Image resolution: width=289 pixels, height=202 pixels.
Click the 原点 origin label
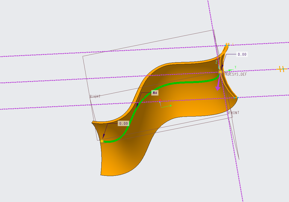[155, 93]
